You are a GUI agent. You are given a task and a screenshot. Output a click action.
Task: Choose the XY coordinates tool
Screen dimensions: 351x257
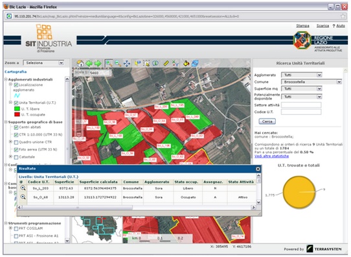click(175, 64)
